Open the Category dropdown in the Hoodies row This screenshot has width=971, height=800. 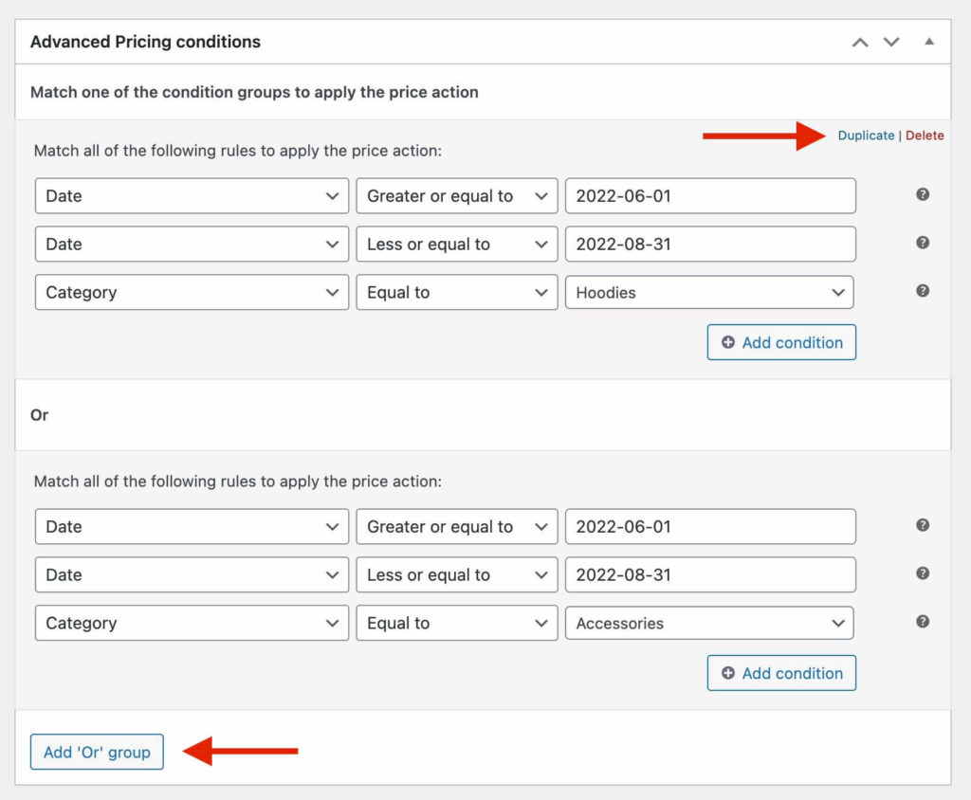(192, 292)
